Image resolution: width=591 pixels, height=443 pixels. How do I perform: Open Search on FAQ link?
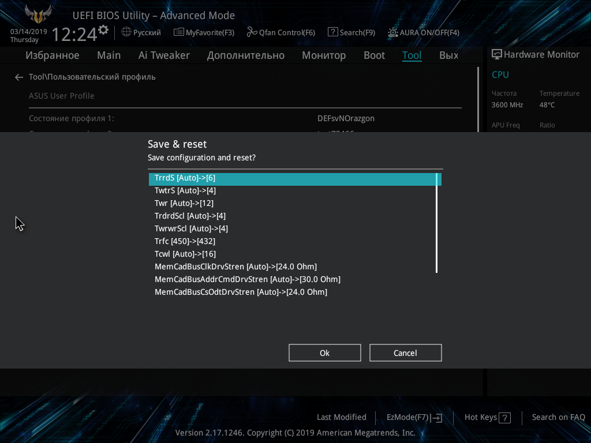(x=558, y=418)
